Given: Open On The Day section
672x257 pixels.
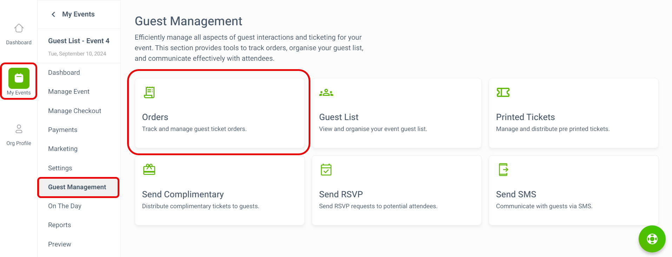Looking at the screenshot, I should (65, 206).
